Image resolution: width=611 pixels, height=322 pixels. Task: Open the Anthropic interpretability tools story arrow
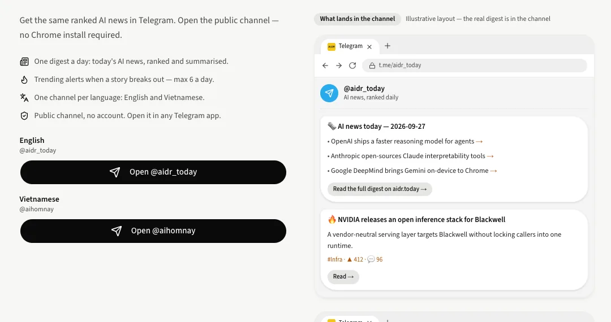click(490, 156)
